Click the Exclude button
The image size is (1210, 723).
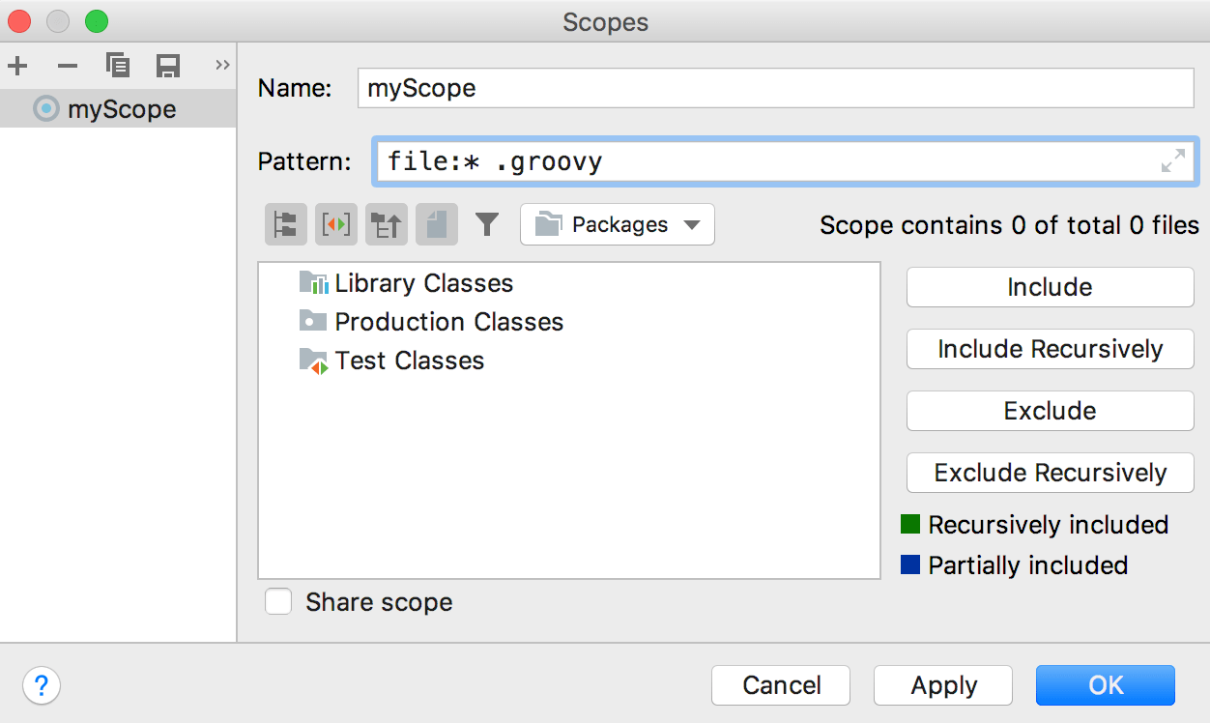click(1051, 411)
